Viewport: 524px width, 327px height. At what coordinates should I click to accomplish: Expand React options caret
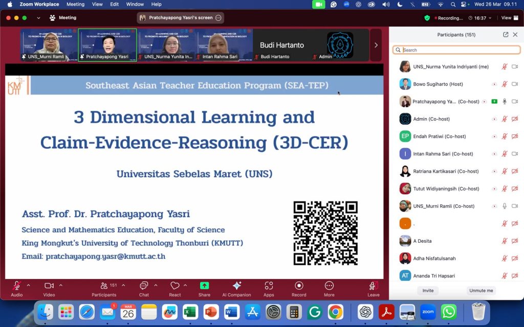[185, 285]
